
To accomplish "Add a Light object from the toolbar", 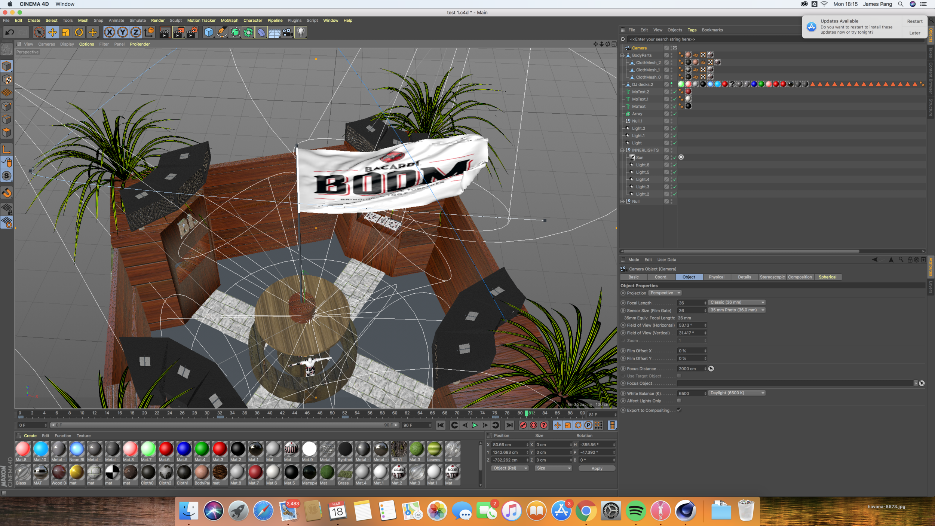I will coord(301,33).
